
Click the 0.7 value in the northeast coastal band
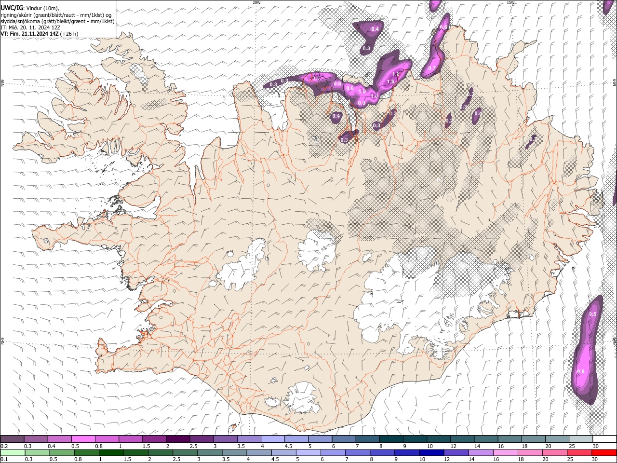point(431,68)
